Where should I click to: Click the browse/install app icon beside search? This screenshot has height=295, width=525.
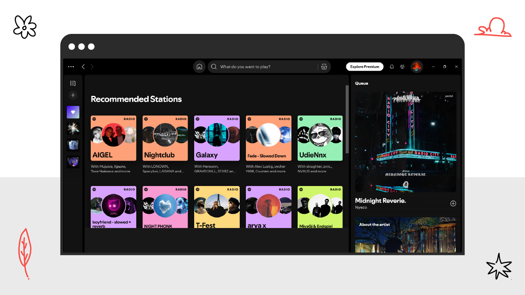click(x=324, y=67)
